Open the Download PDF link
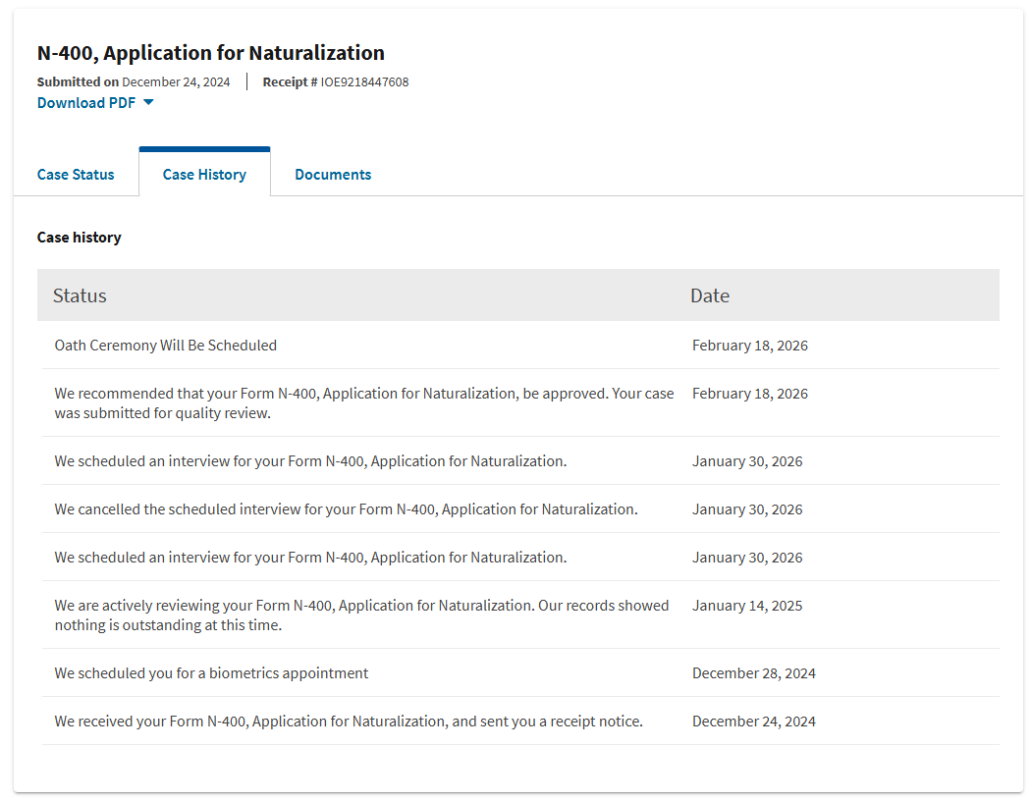The height and width of the screenshot is (802, 1031). point(86,102)
